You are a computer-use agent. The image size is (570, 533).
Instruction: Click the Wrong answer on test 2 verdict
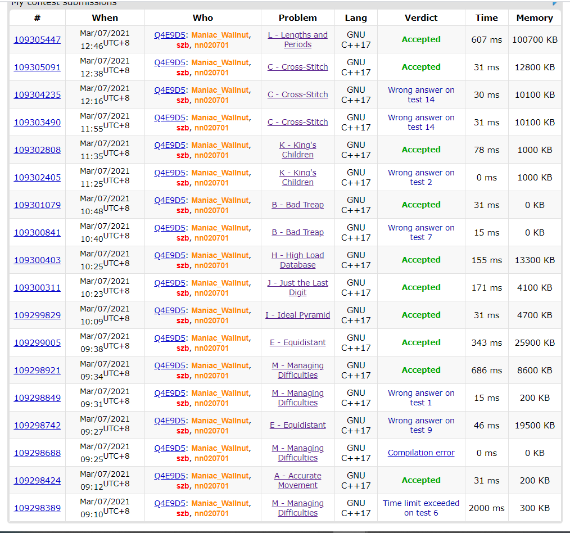point(421,177)
